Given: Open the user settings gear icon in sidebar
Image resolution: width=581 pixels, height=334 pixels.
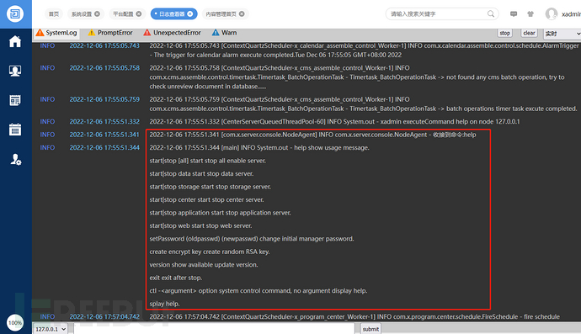Looking at the screenshot, I should click(15, 160).
